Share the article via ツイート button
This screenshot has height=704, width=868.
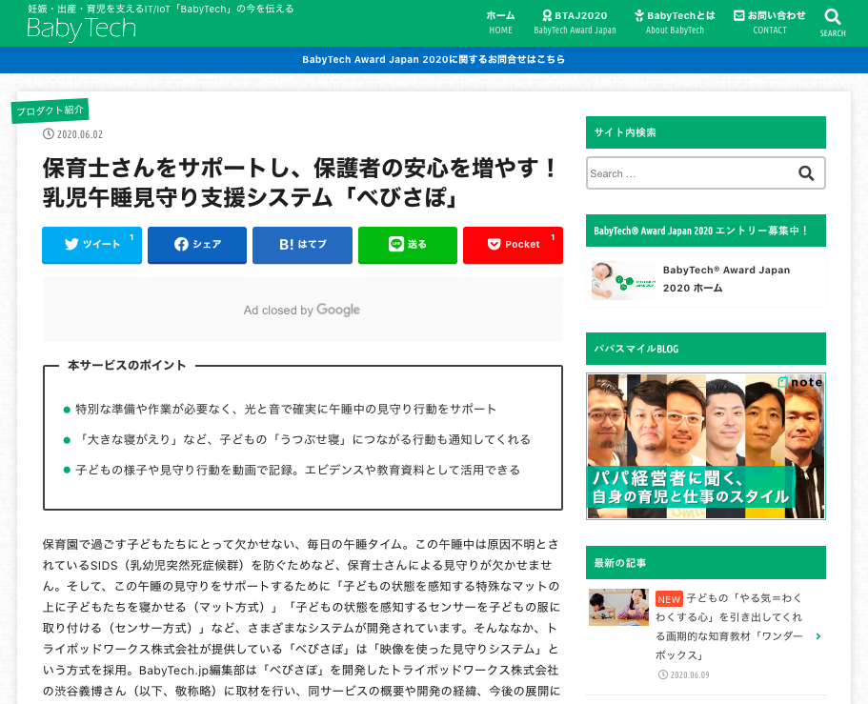[91, 244]
